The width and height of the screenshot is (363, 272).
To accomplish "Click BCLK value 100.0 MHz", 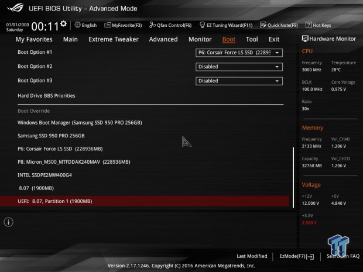I will coord(312,89).
